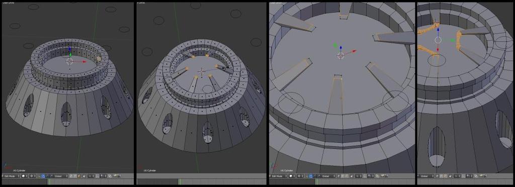The width and height of the screenshot is (515, 187).
Task: Open the viewport shading selector in first viewport
Action: coord(25,176)
